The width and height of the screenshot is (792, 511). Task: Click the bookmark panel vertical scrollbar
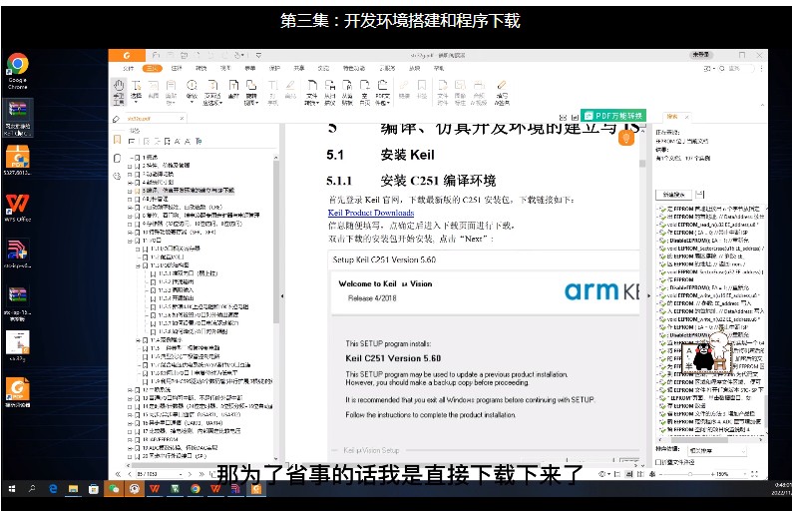[275, 243]
